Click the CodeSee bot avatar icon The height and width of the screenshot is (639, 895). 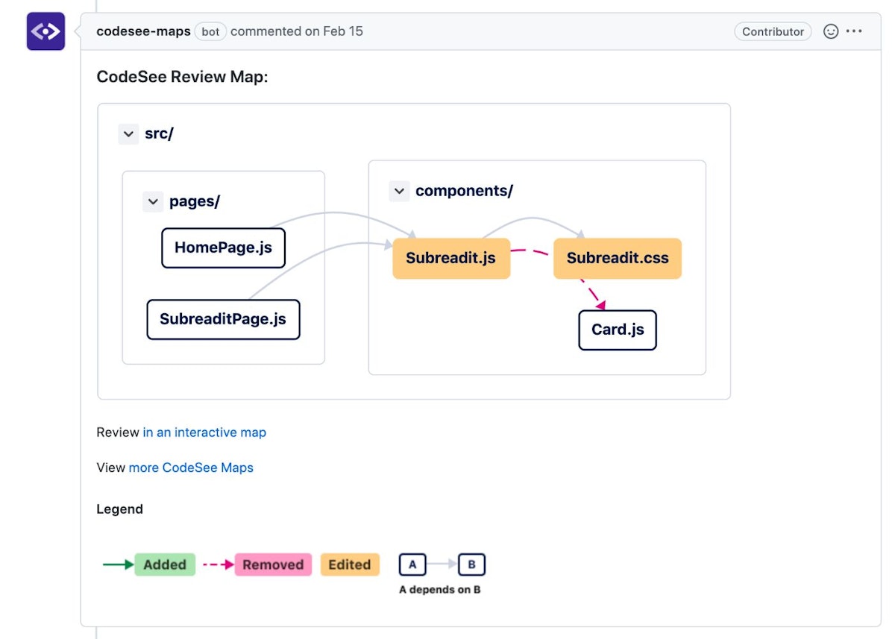pos(45,31)
